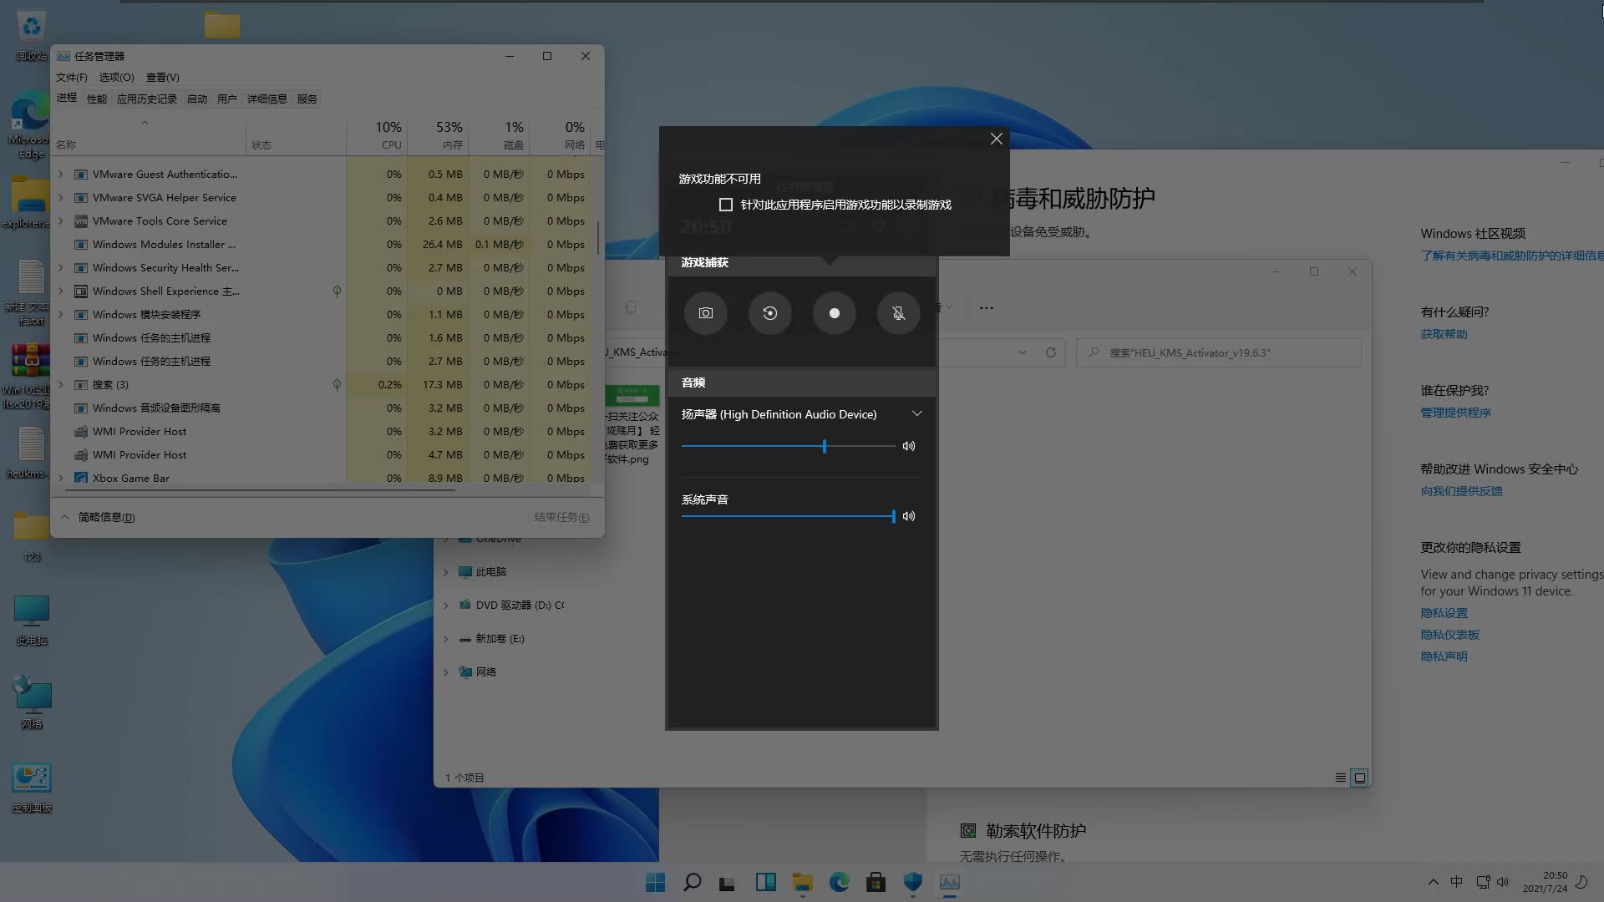Select 网络 in Explorer navigation tree
The height and width of the screenshot is (902, 1604).
pos(477,672)
